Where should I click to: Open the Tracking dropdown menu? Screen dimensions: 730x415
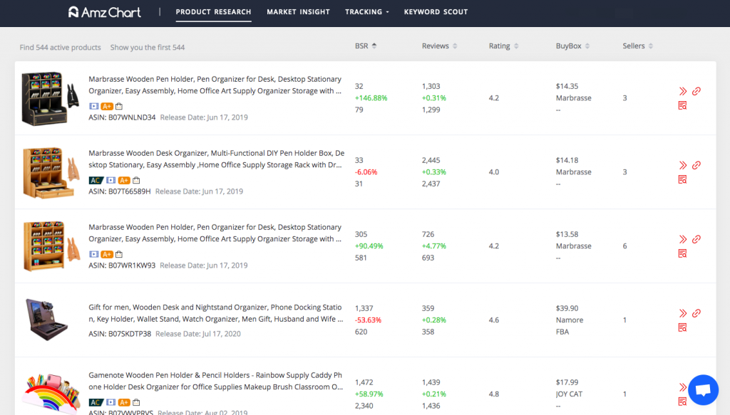(x=367, y=12)
